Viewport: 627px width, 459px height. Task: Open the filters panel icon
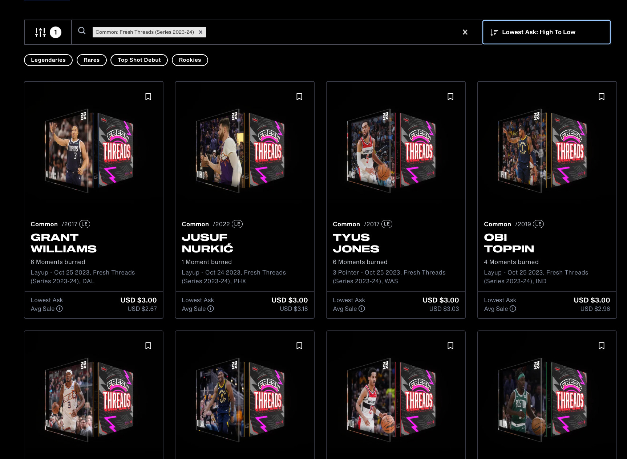click(40, 32)
